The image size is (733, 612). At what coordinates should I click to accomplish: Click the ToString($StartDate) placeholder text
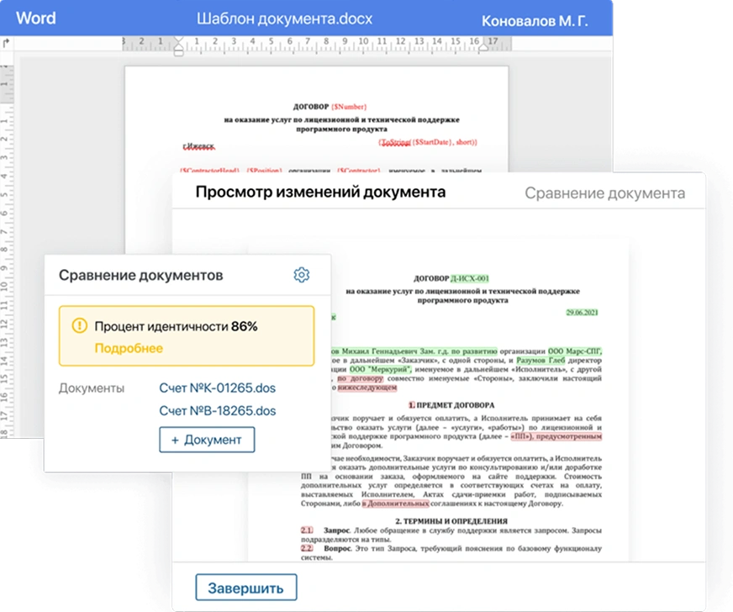(x=428, y=142)
